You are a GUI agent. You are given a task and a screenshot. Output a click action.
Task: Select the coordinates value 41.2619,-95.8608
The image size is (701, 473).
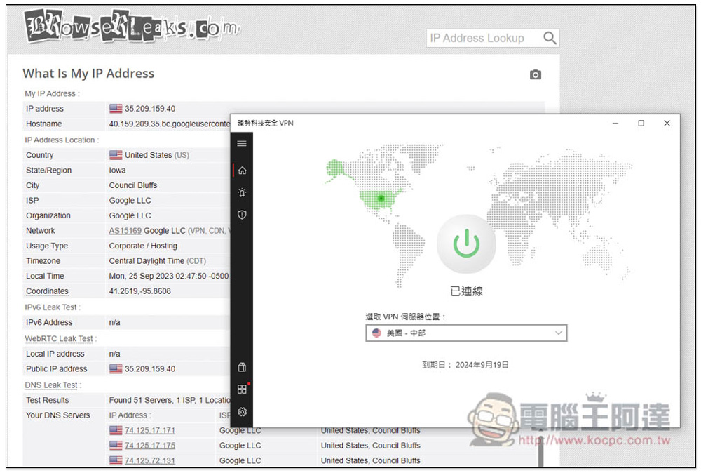(x=140, y=291)
